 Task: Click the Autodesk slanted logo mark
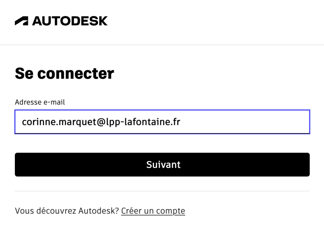(x=22, y=21)
